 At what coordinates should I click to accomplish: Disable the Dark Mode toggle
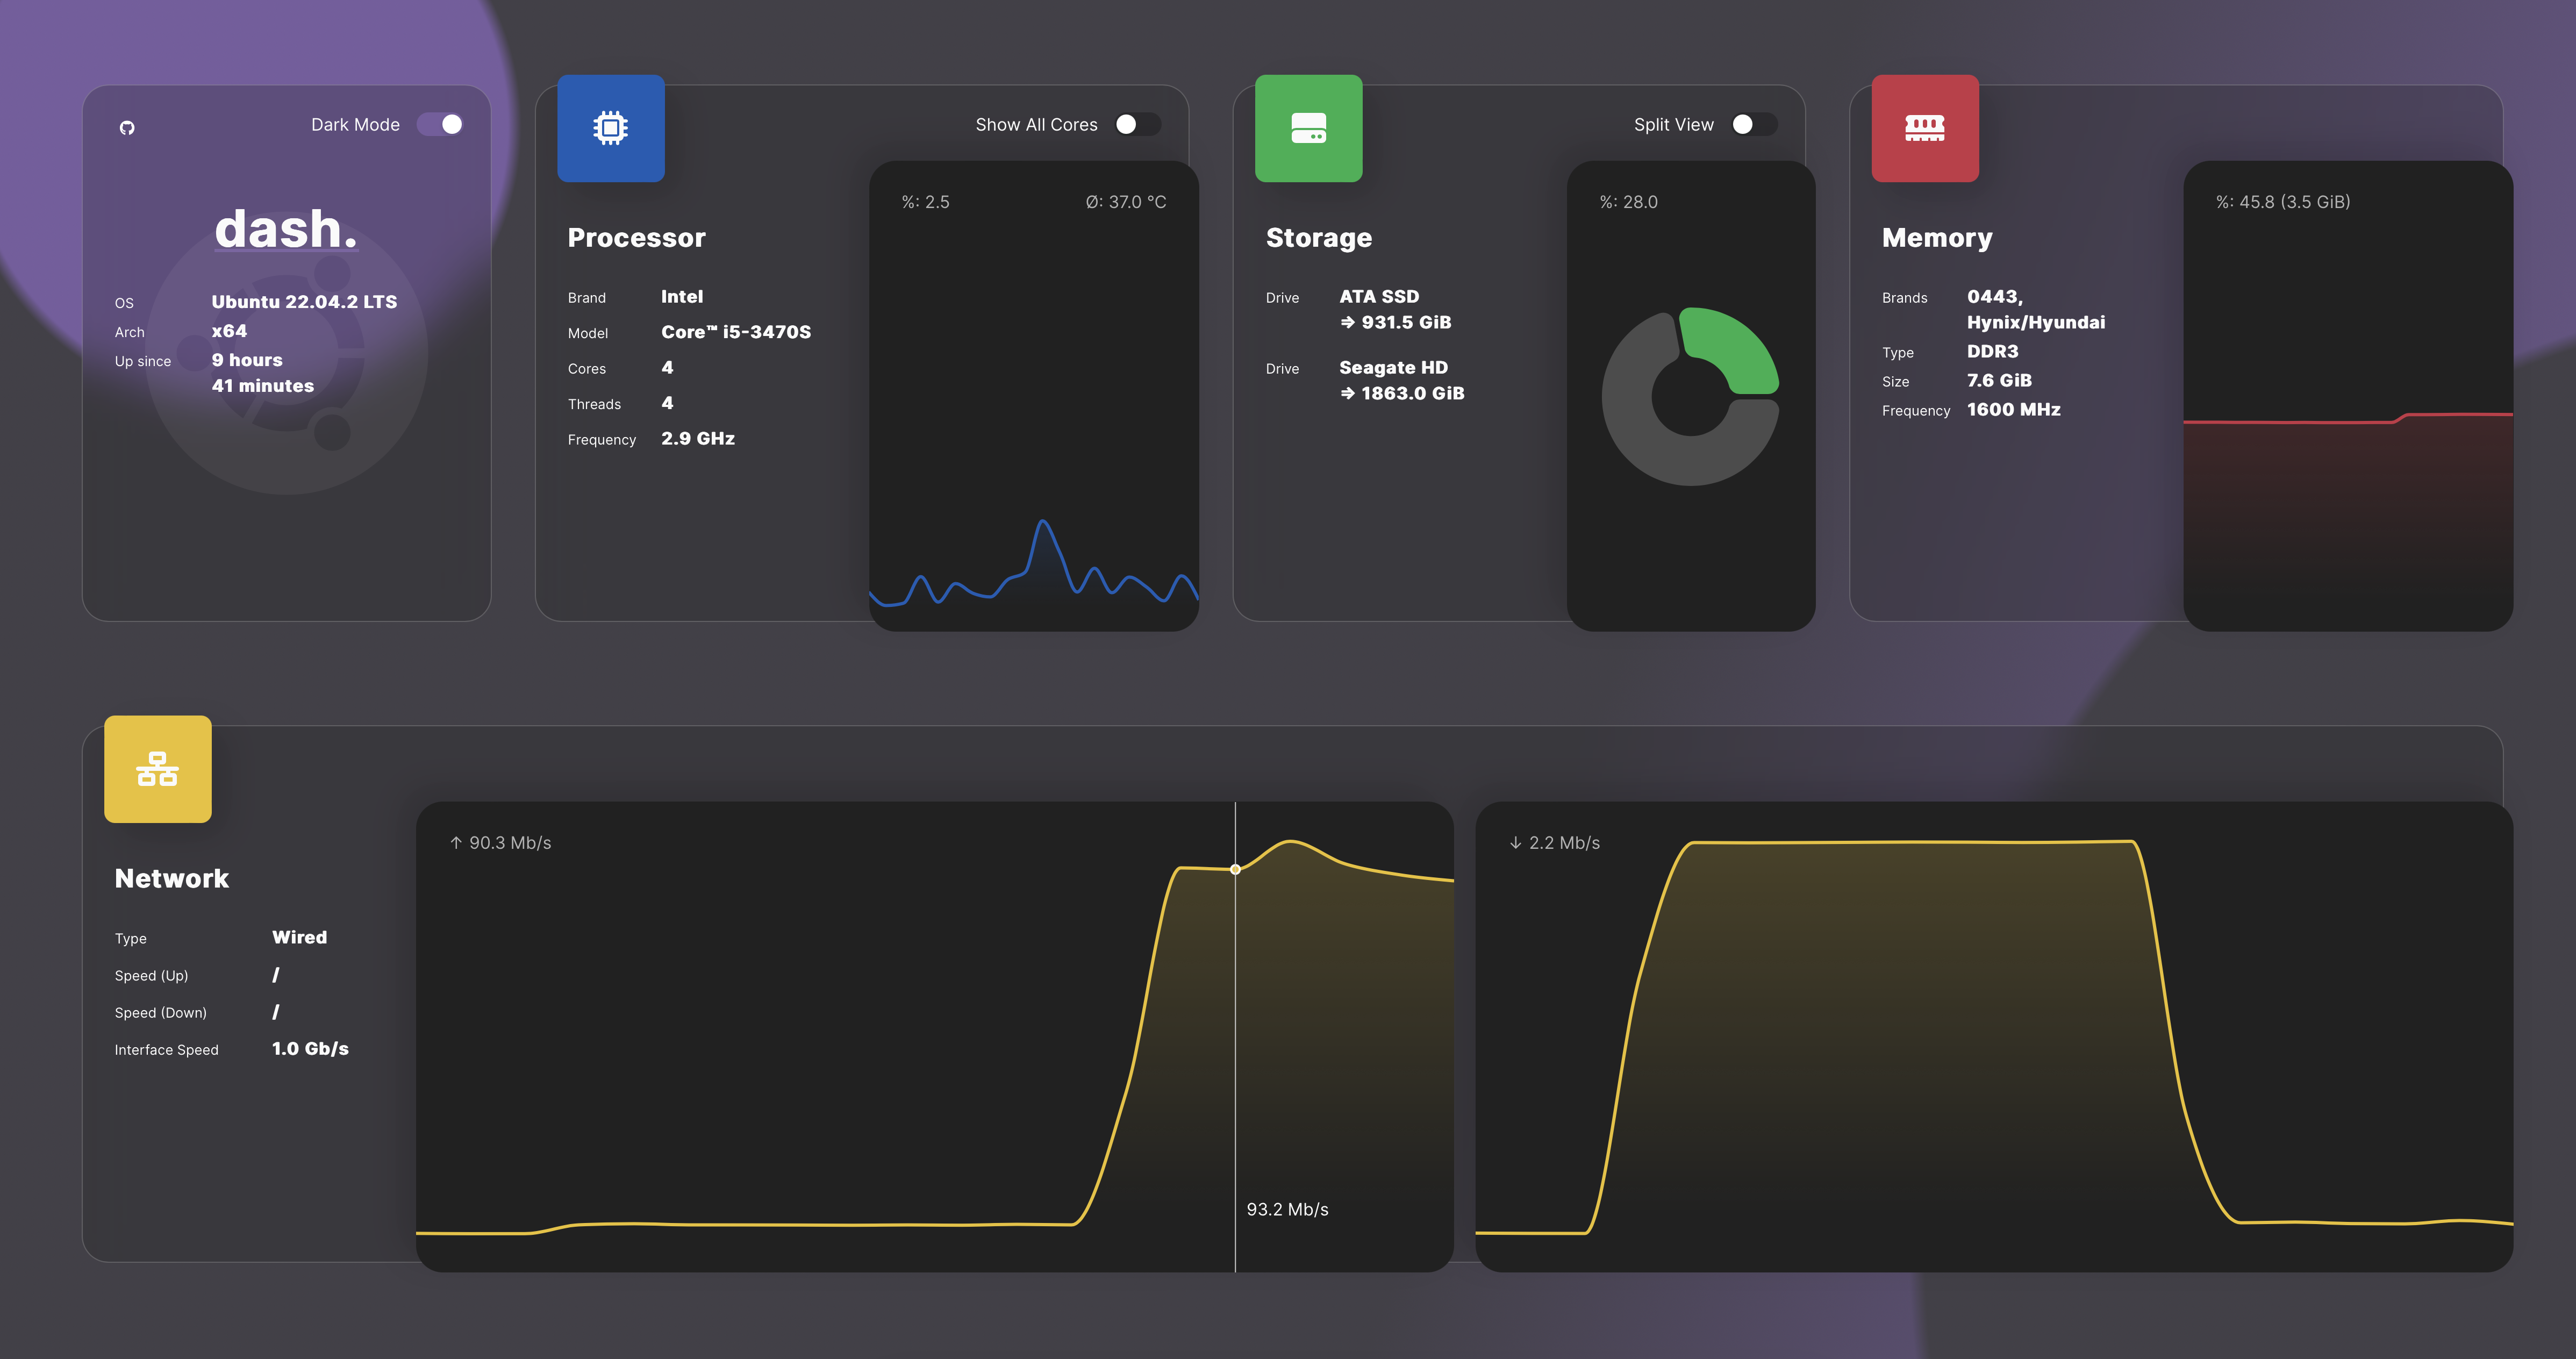click(441, 124)
